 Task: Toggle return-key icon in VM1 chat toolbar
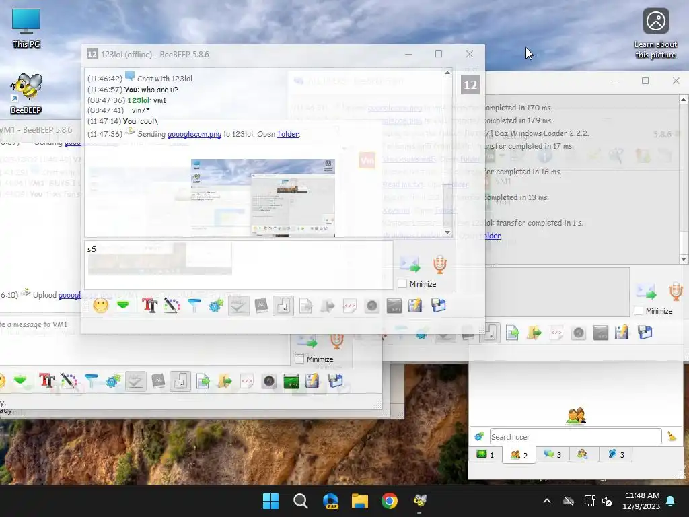point(180,381)
